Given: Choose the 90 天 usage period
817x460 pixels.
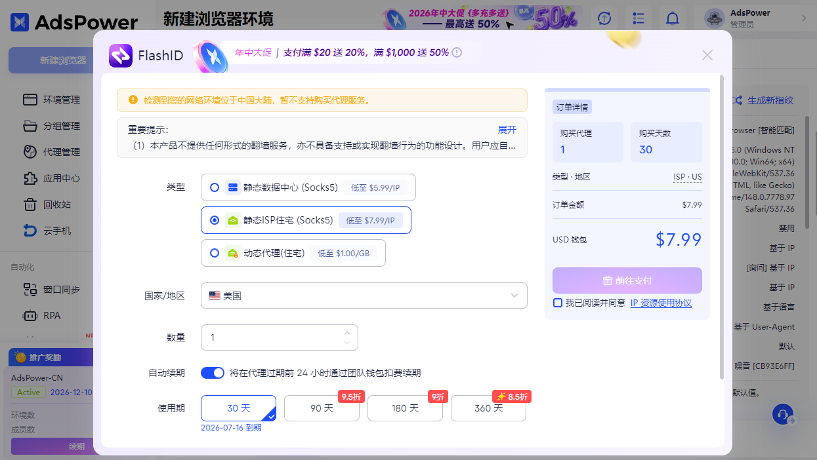Looking at the screenshot, I should point(322,408).
